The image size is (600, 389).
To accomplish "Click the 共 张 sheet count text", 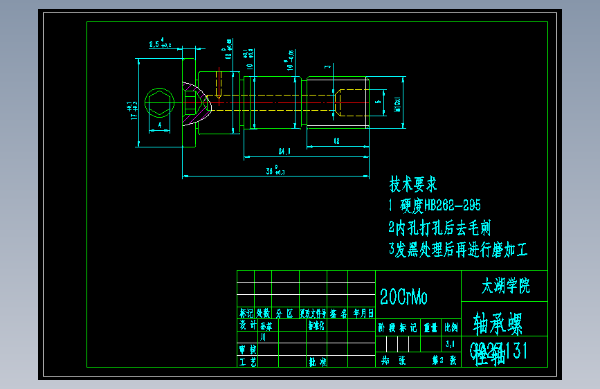I will [x=393, y=360].
